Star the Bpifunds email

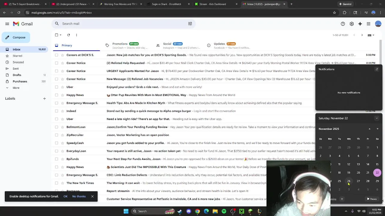pos(63,159)
